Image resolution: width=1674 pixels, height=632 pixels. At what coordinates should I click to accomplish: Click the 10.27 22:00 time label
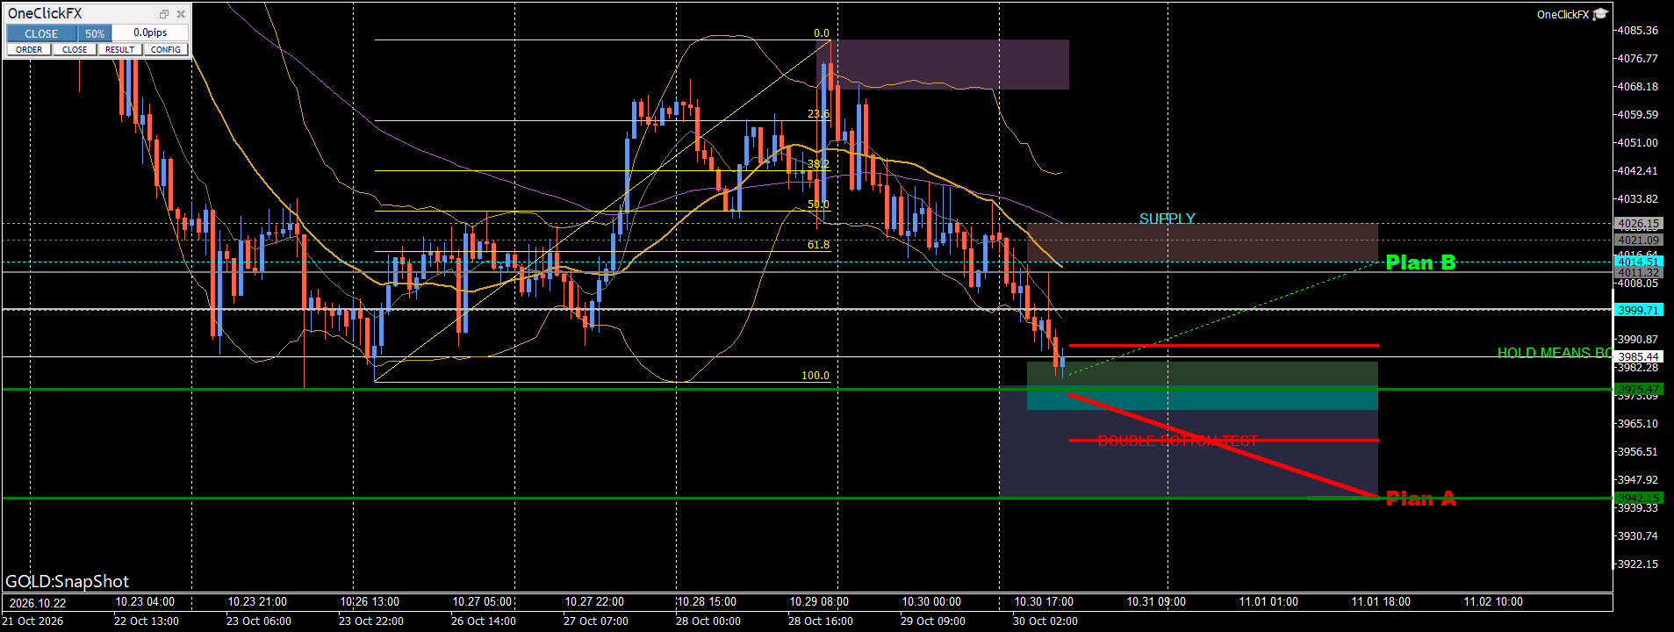click(594, 602)
